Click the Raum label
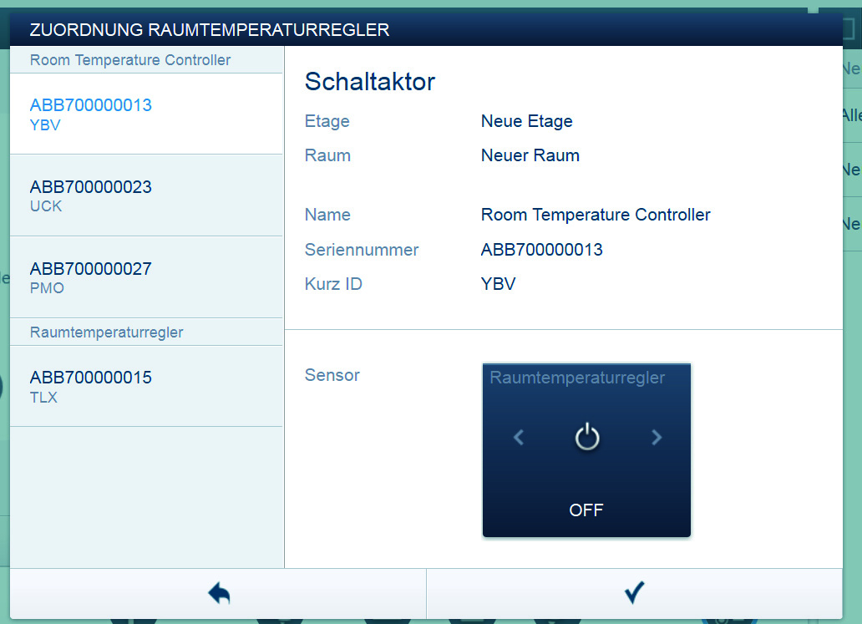Viewport: 862px width, 624px height. point(327,155)
